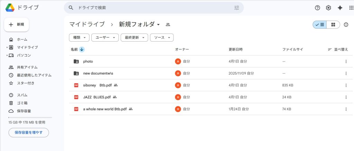
Task: Open the settings gear icon
Action: (328, 8)
